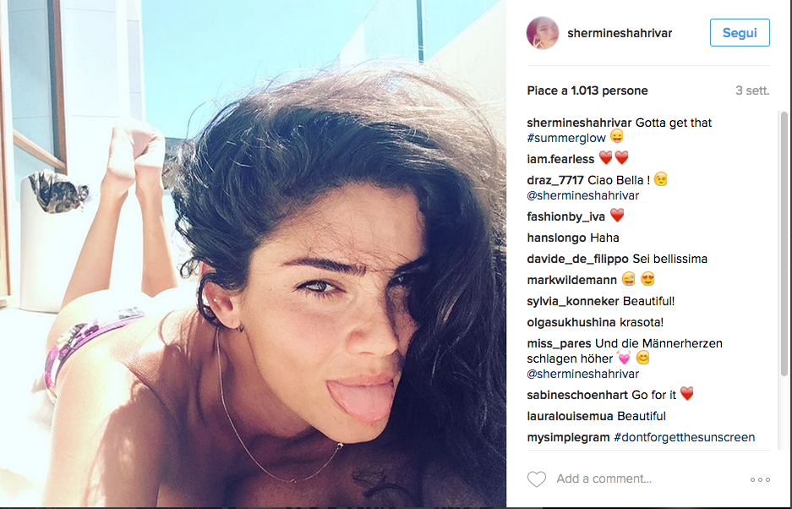This screenshot has height=509, width=792.
Task: Open shermineshahrivar username in header
Action: [x=620, y=33]
